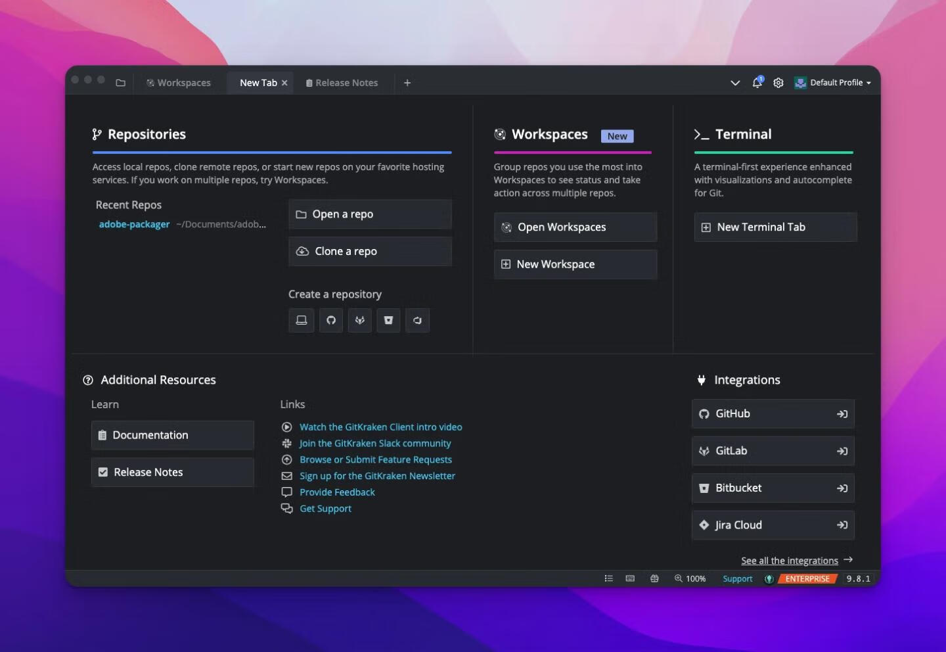Open the 100% zoom level control
The width and height of the screenshot is (946, 652).
690,578
